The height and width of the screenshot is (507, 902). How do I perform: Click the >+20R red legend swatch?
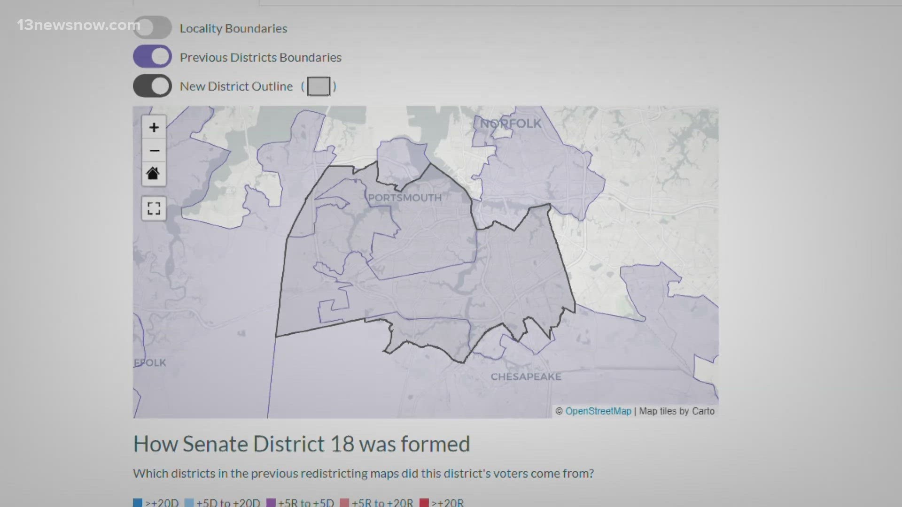(x=424, y=503)
